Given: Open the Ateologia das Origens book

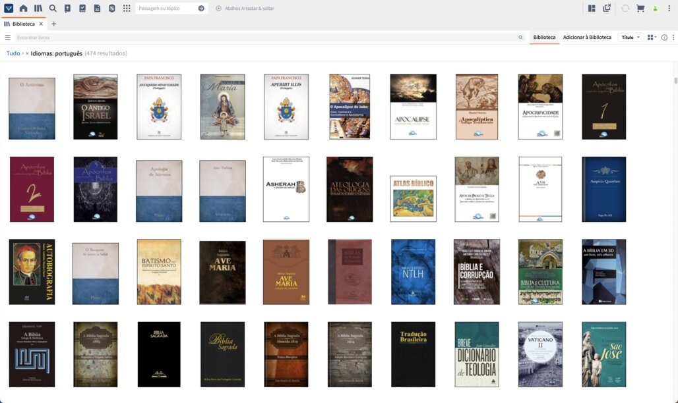Looking at the screenshot, I should pos(350,189).
